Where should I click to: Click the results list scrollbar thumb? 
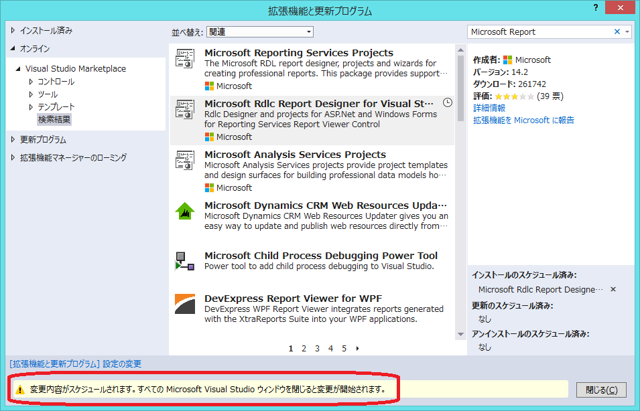pos(461,88)
